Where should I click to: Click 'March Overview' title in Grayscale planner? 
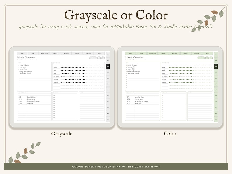pos(26,57)
